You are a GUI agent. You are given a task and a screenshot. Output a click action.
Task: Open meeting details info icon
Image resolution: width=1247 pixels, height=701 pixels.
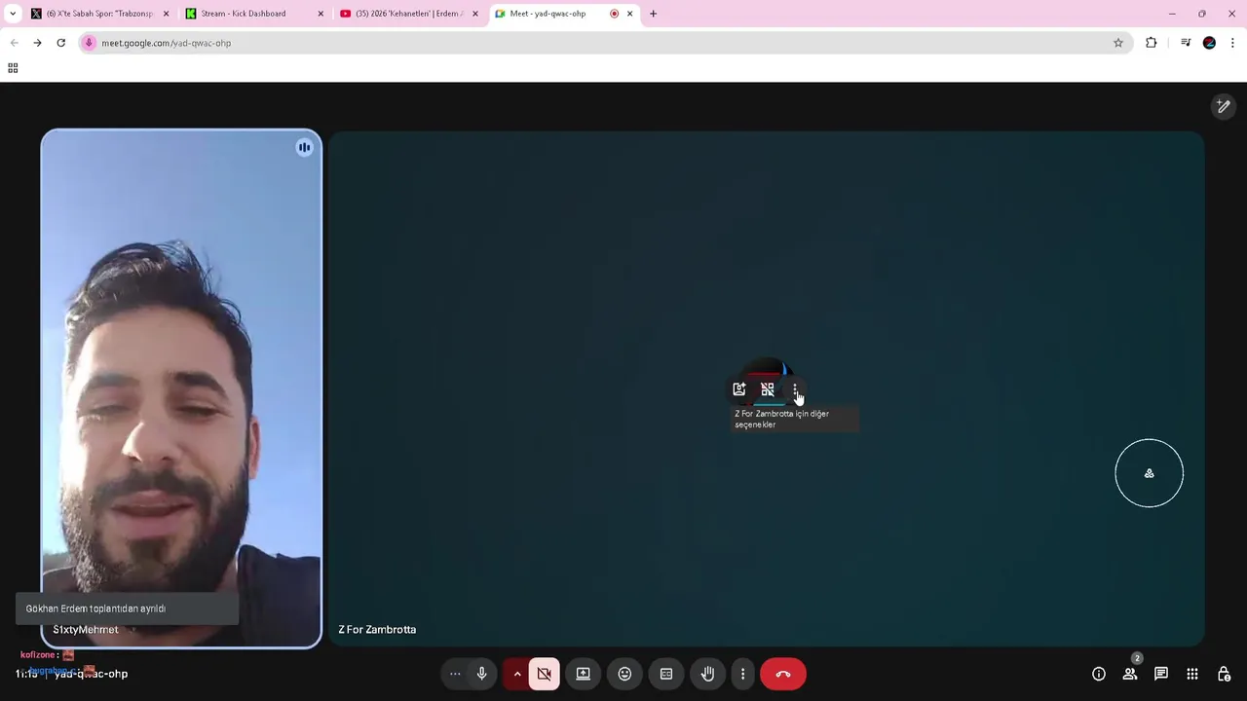(1099, 674)
